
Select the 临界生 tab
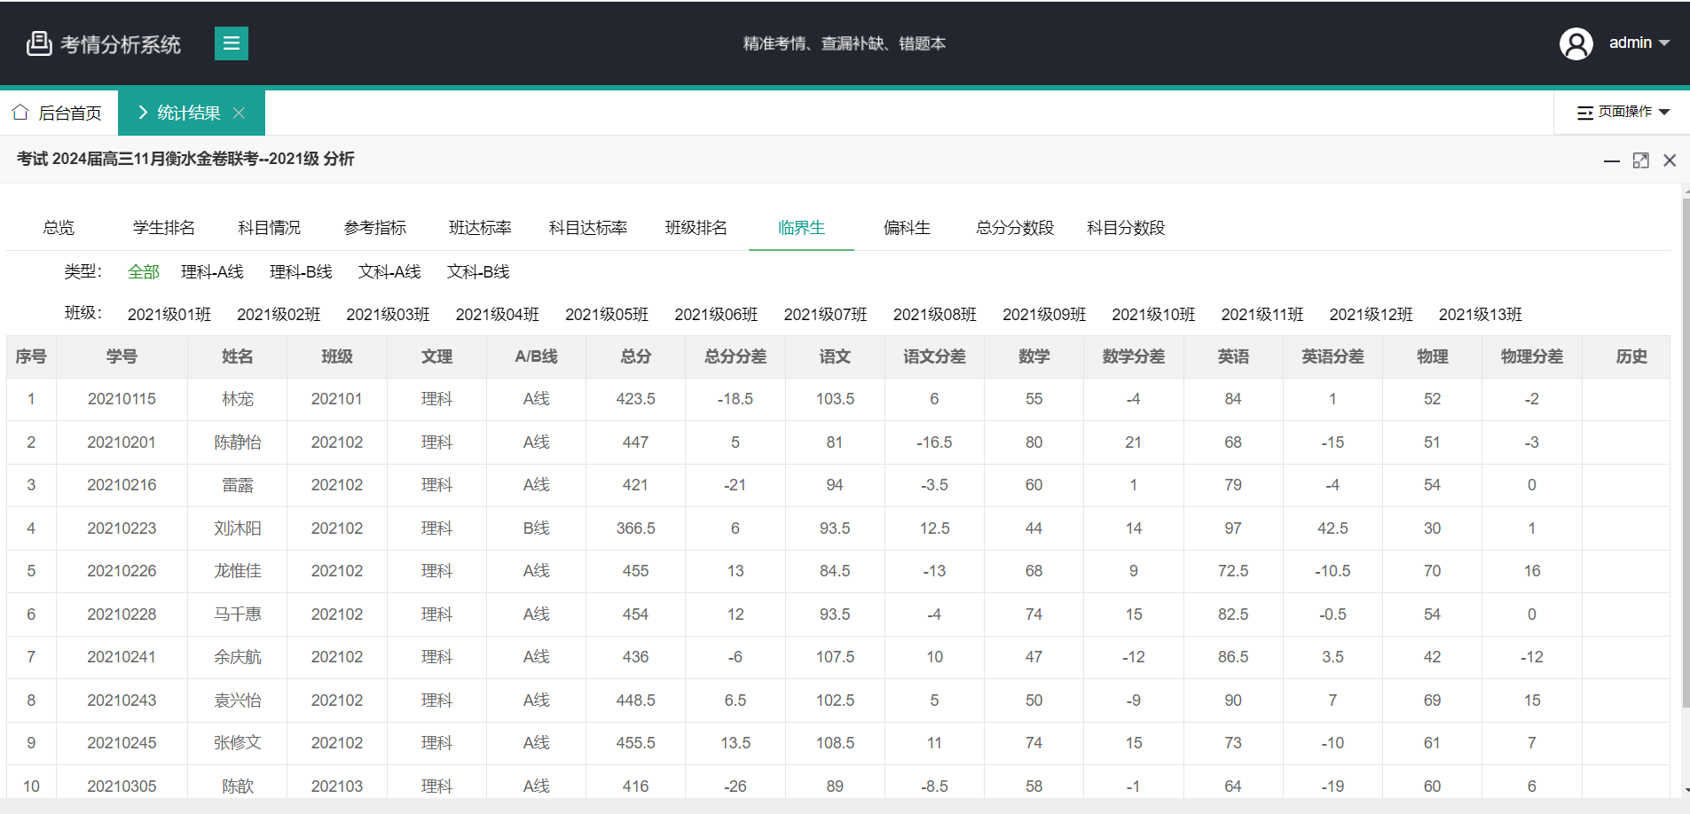pyautogui.click(x=802, y=228)
